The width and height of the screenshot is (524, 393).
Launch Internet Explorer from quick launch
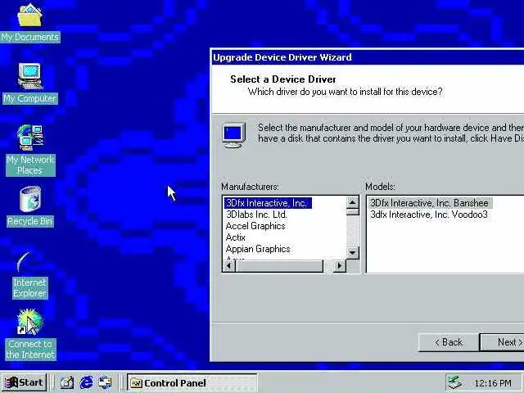point(86,382)
